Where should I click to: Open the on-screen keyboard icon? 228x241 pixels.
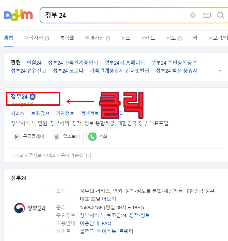click(207, 15)
